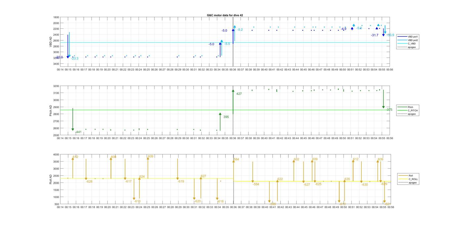The height and width of the screenshot is (229, 463).
Task: Click the '2900' tick on Pitch y-axis
Action: [56, 107]
